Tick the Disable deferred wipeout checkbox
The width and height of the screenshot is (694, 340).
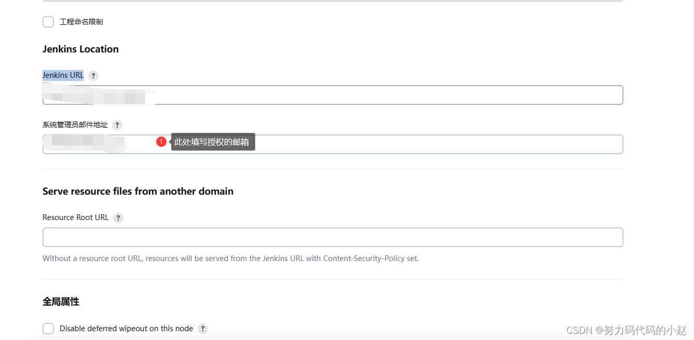[x=48, y=329]
